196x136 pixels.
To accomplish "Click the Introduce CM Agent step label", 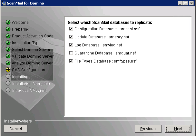I will pyautogui.click(x=29, y=91).
